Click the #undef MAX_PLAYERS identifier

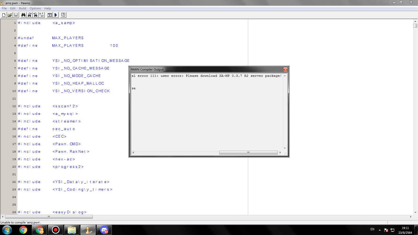(68, 38)
